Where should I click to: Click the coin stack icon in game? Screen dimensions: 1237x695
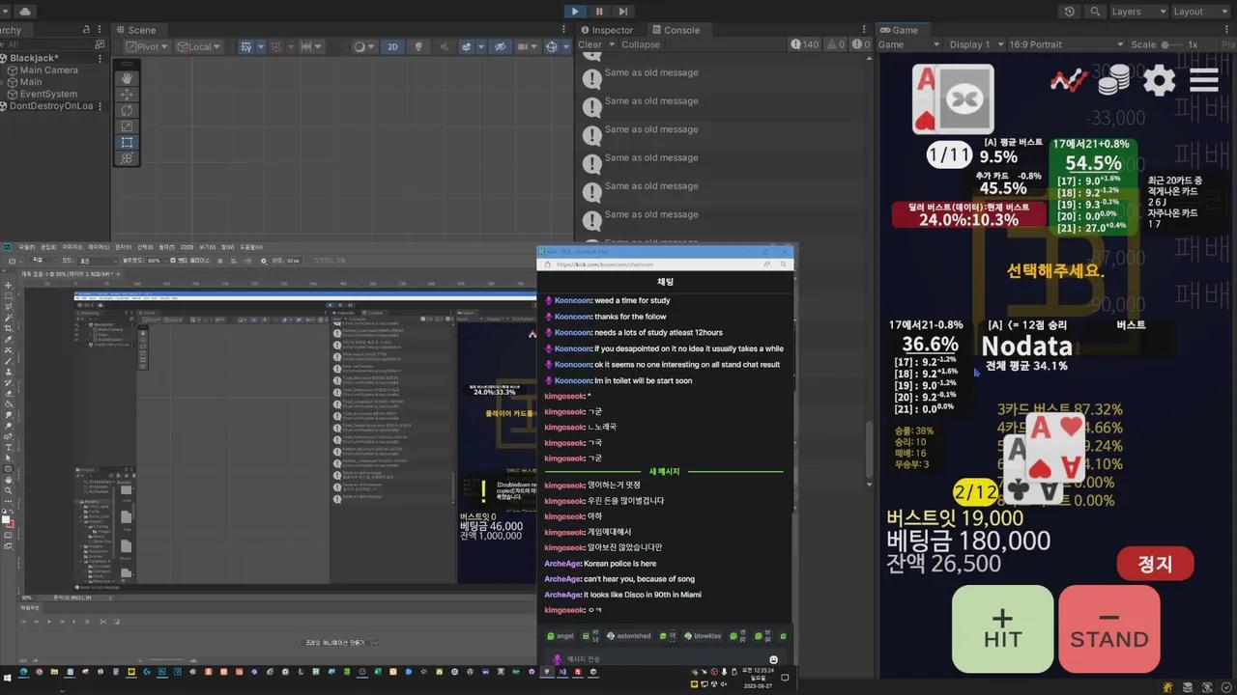(1115, 80)
